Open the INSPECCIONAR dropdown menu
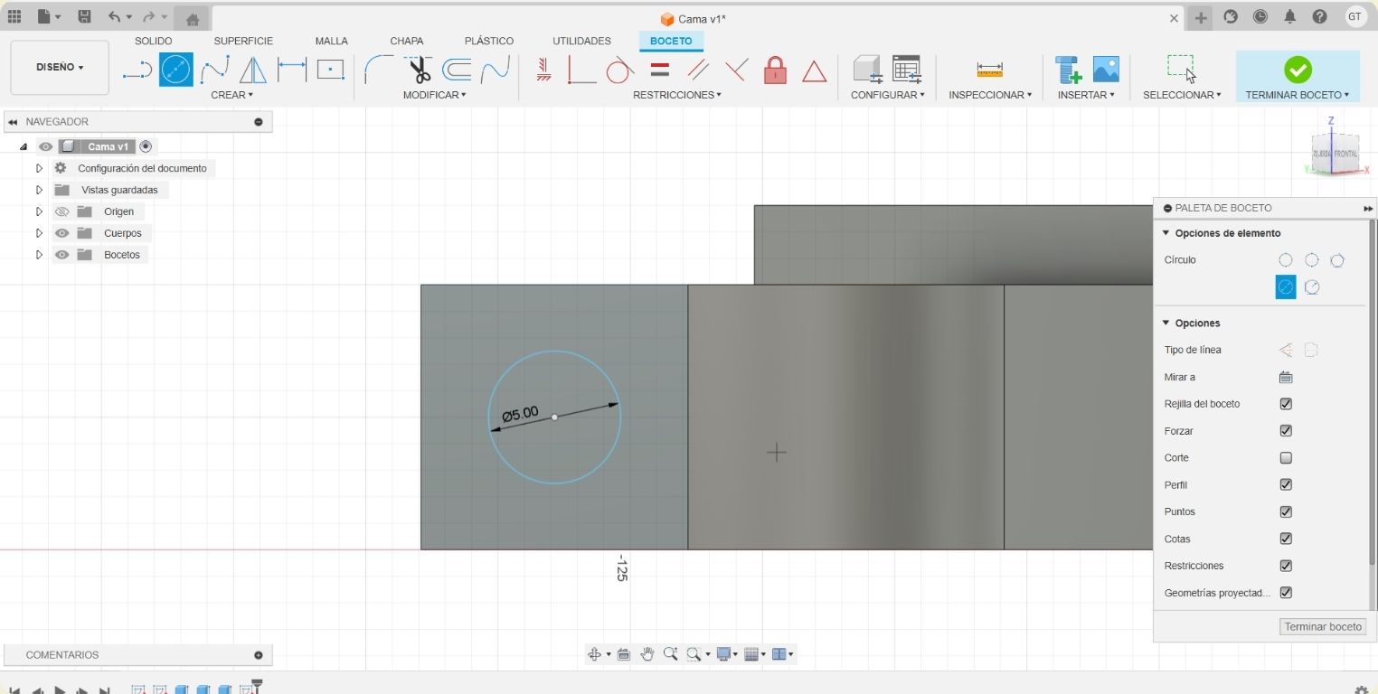 (990, 95)
